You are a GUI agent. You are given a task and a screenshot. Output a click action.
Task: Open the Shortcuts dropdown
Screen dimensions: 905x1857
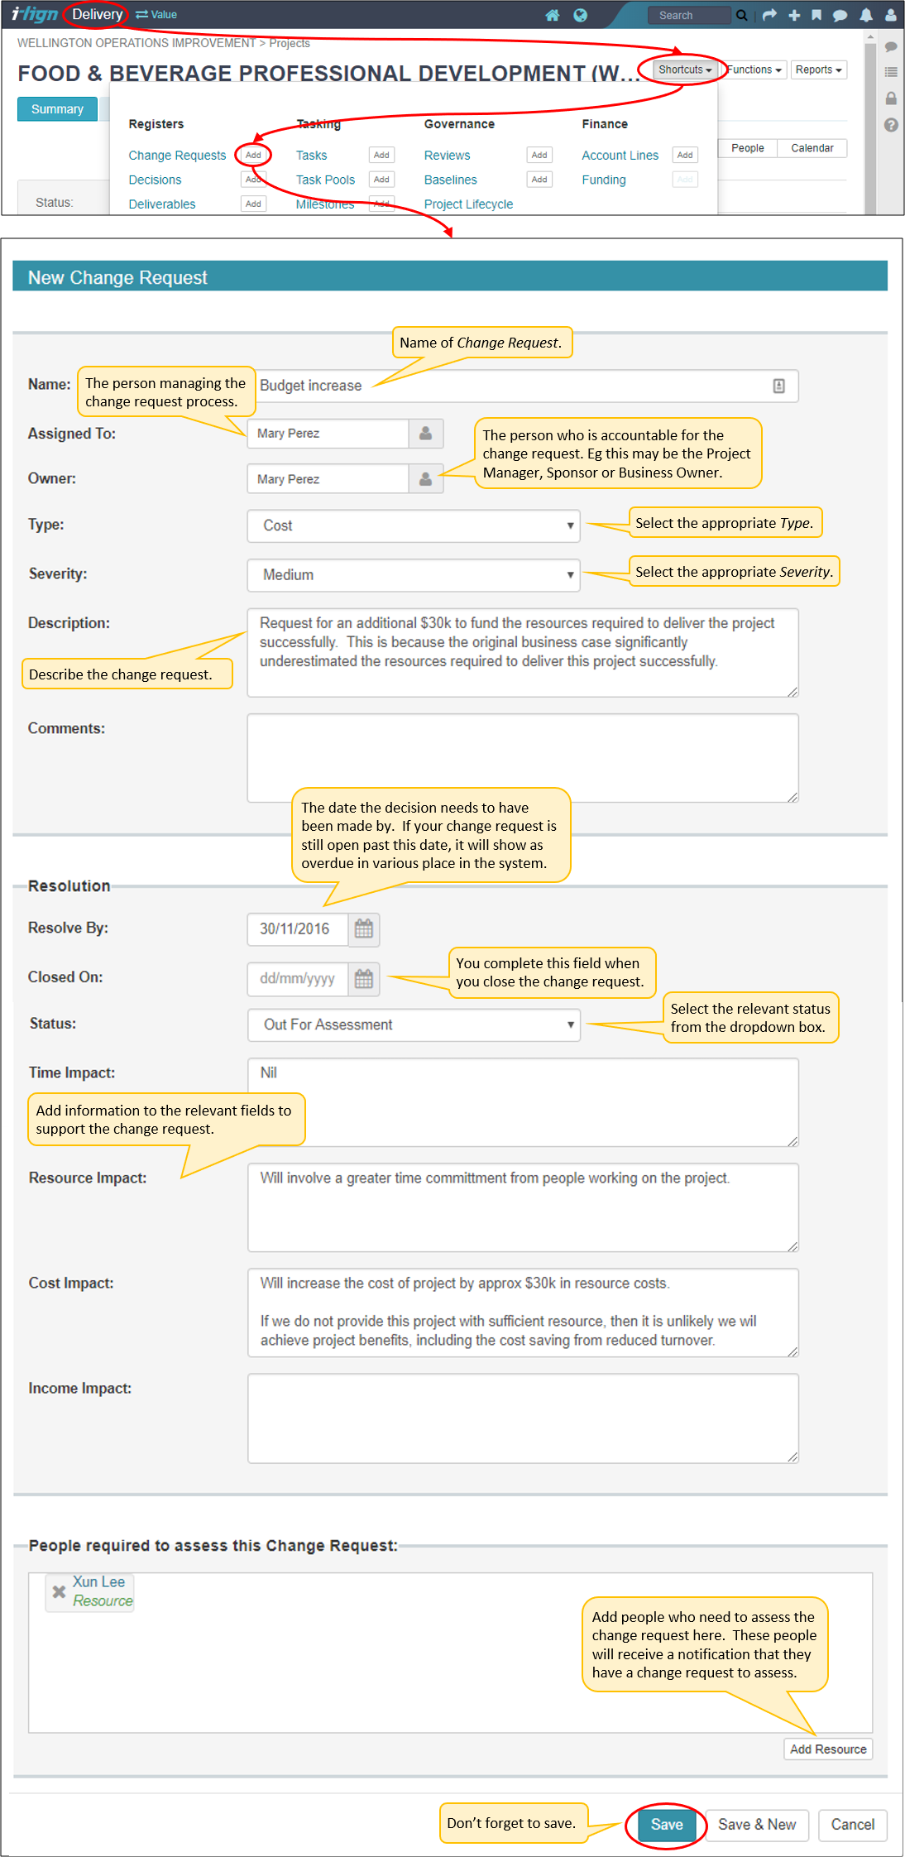point(685,70)
